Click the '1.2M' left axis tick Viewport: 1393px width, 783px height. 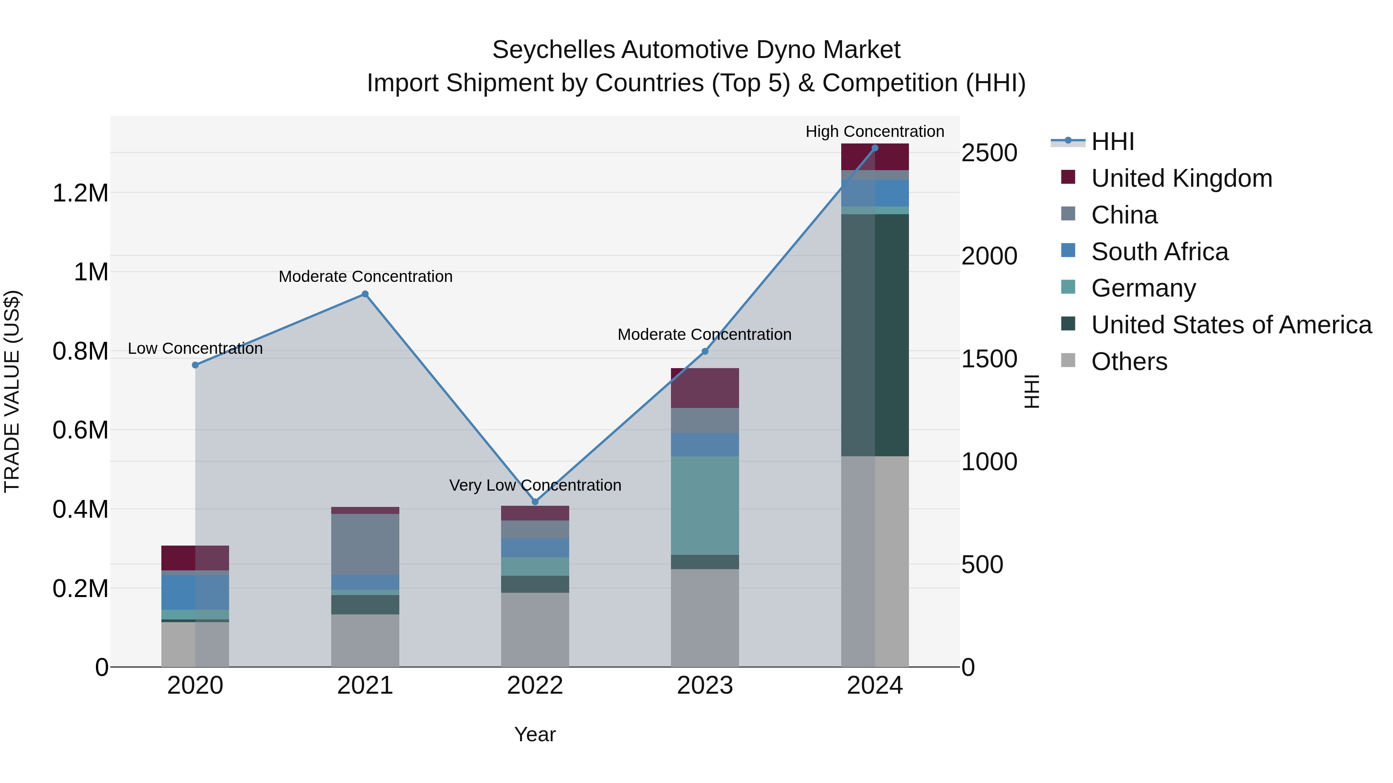pos(80,193)
